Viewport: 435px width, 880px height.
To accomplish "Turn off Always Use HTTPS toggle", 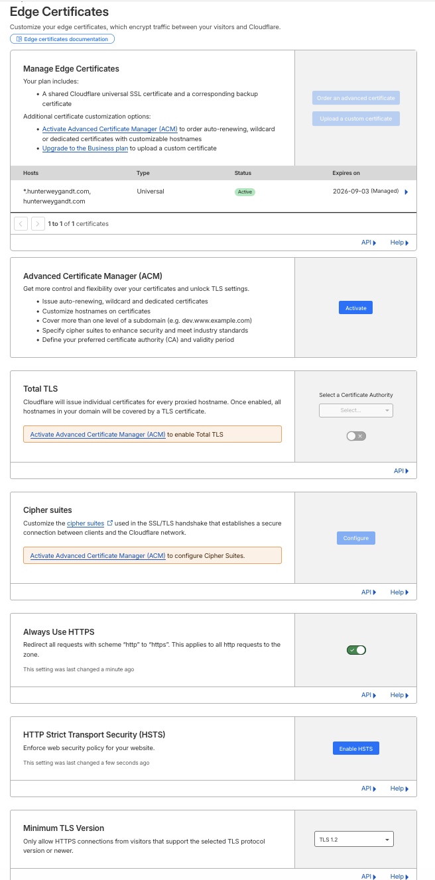I will 356,650.
